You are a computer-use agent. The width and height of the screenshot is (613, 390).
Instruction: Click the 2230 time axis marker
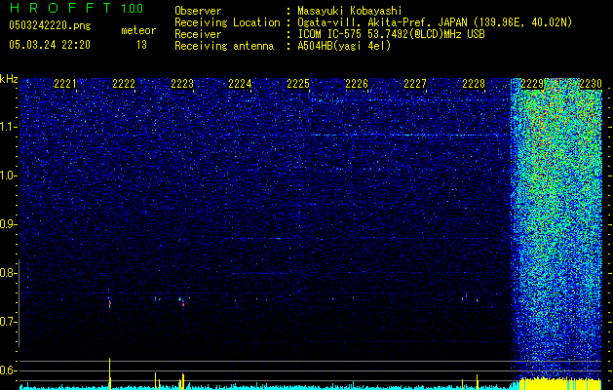(591, 84)
